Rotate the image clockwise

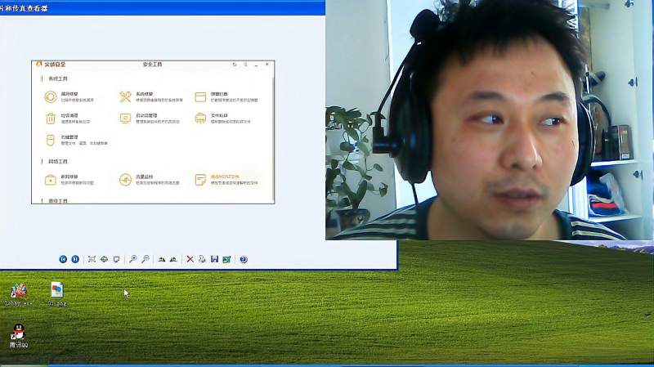(161, 259)
